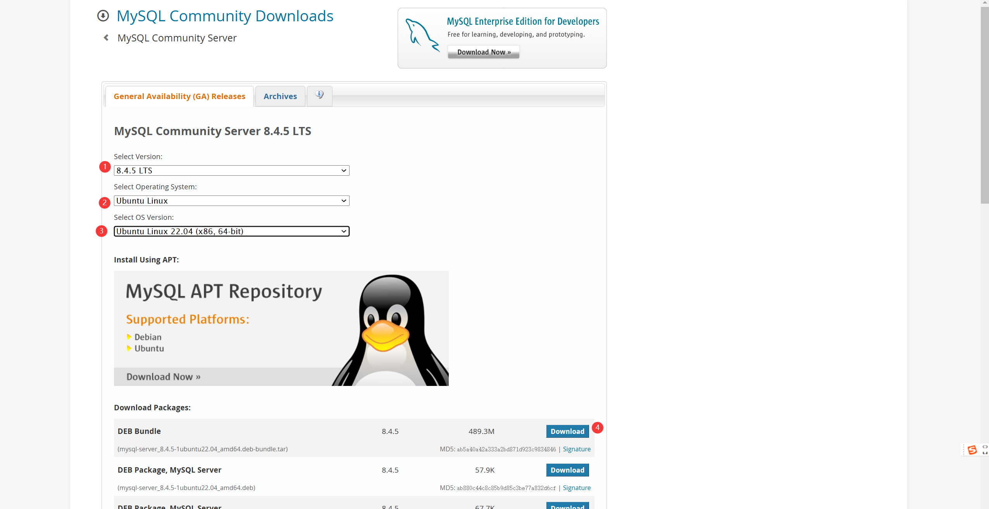Open the MySQL Community Downloads heading link
The height and width of the screenshot is (509, 989).
pos(225,16)
